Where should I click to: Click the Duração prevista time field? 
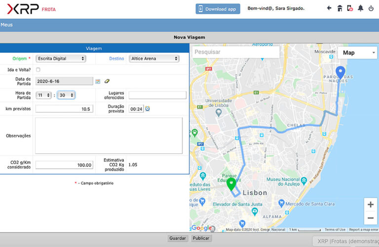pyautogui.click(x=136, y=109)
